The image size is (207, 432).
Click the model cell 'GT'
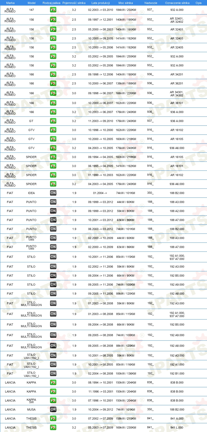[x=31, y=121]
